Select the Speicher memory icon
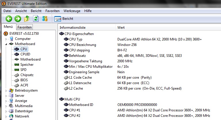221x120 pixels. click(x=17, y=65)
